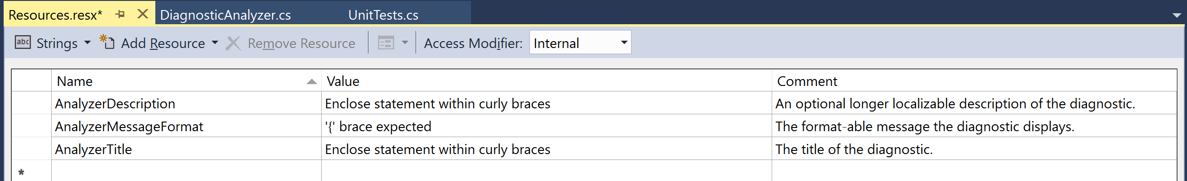Click the resource view layout icon

pyautogui.click(x=386, y=43)
